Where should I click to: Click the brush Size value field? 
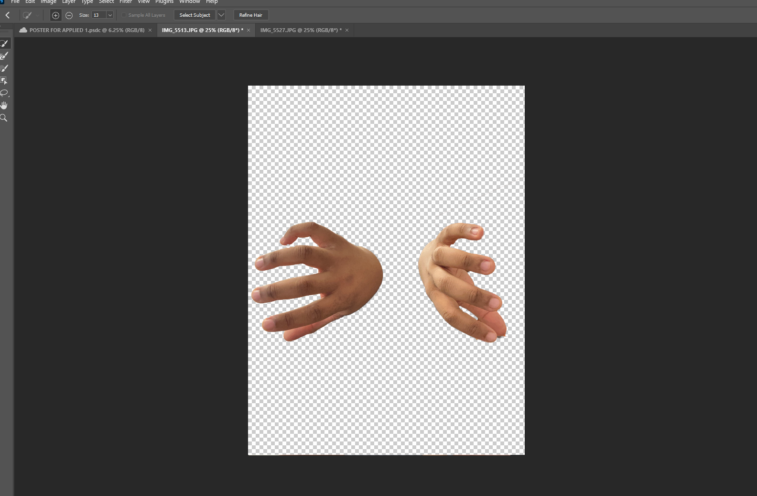pyautogui.click(x=99, y=15)
